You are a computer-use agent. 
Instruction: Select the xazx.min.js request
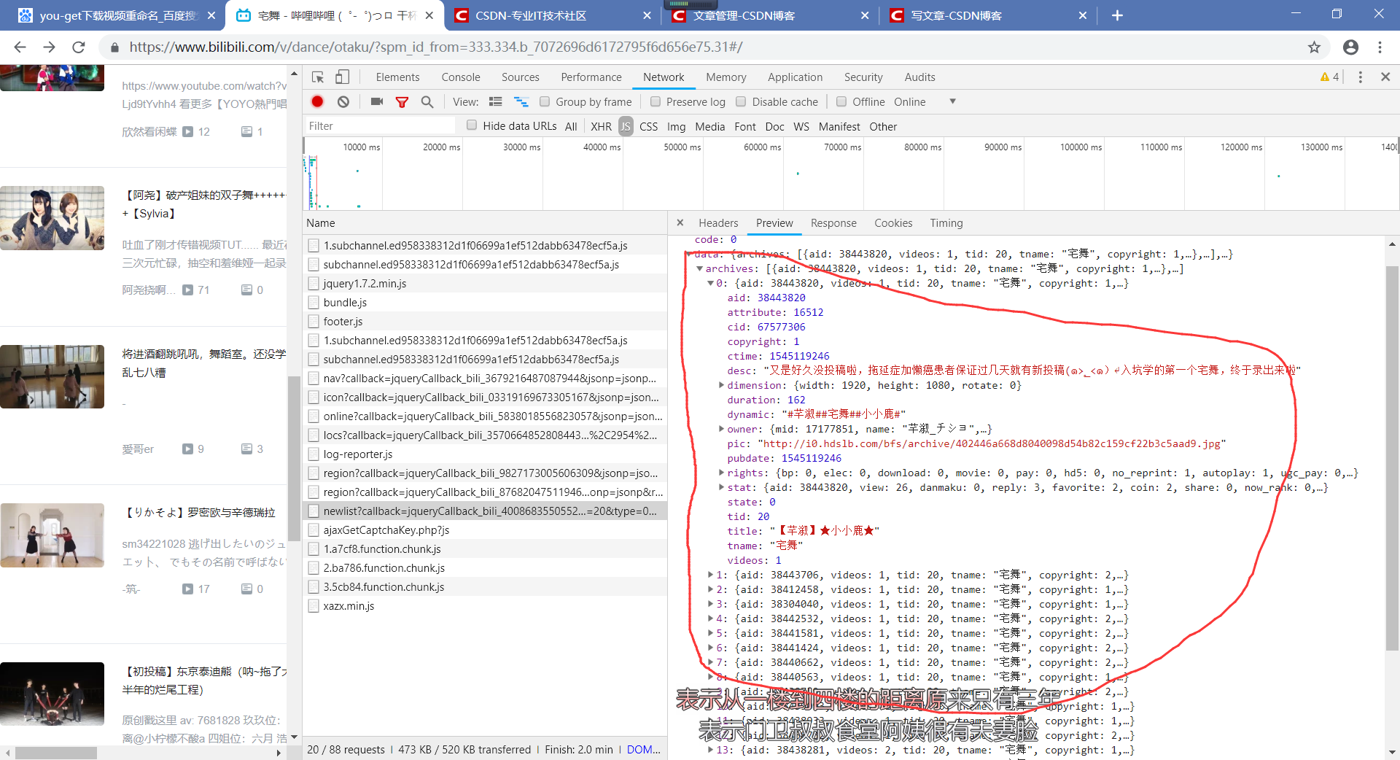(485, 605)
